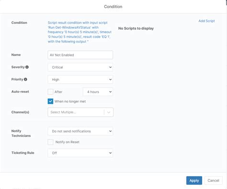Uncheck When no longer met
The width and height of the screenshot is (227, 189).
click(50, 101)
